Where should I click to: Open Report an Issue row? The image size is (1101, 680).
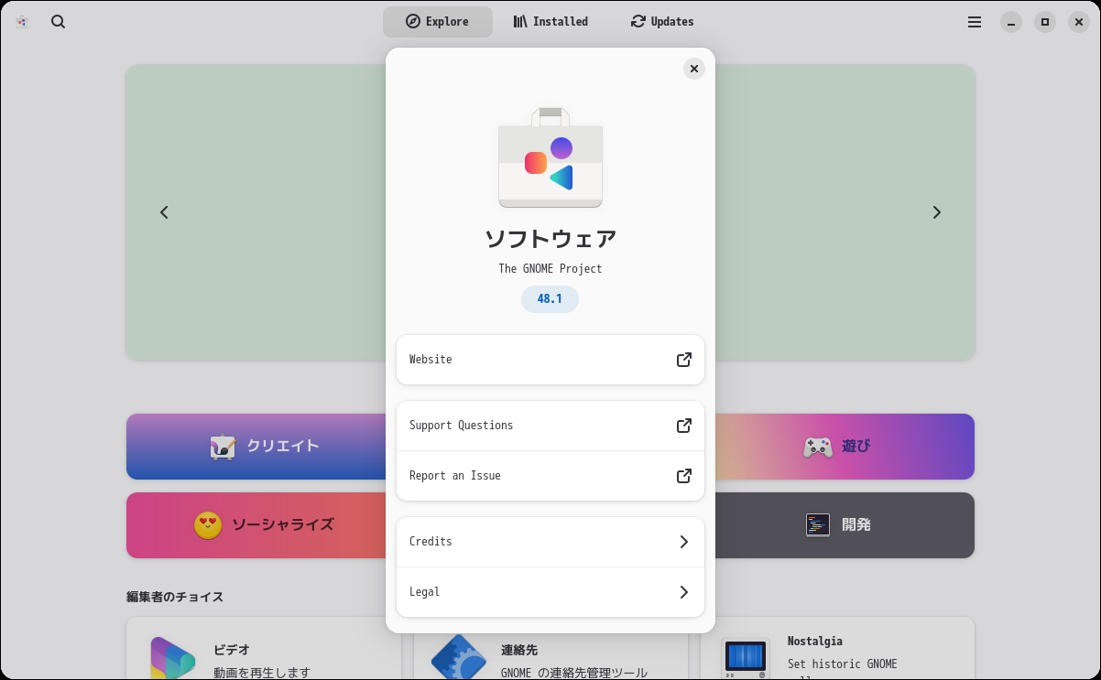pyautogui.click(x=550, y=476)
